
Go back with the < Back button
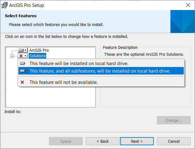103,141
